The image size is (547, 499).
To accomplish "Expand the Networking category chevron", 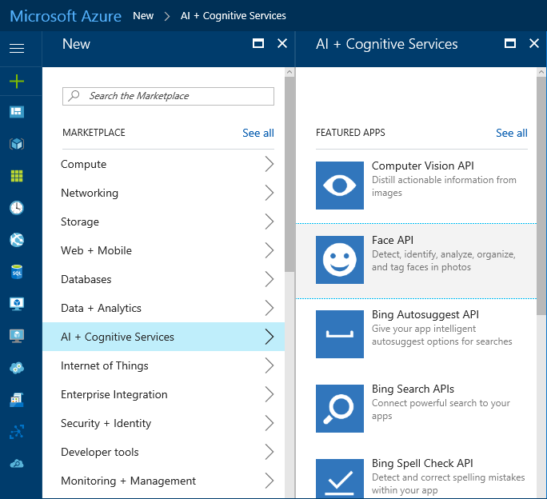I will [x=269, y=193].
